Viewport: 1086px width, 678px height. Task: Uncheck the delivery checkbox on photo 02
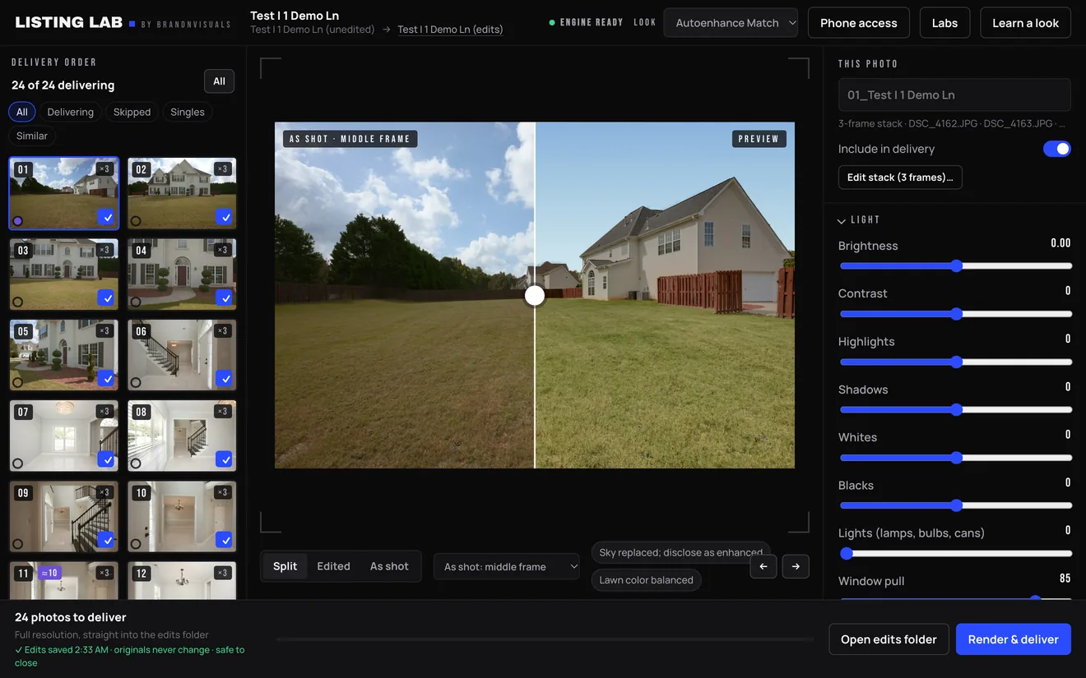225,217
